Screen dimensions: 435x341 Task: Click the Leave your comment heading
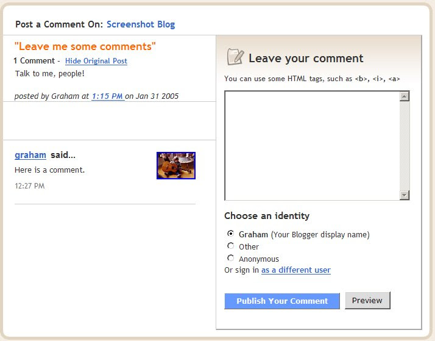[x=306, y=59]
